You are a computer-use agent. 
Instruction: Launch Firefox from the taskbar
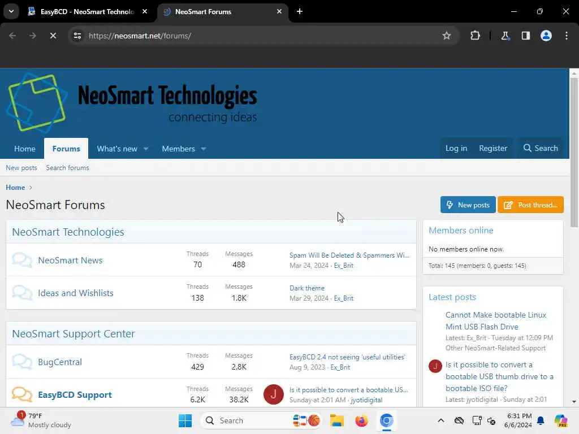click(x=361, y=420)
